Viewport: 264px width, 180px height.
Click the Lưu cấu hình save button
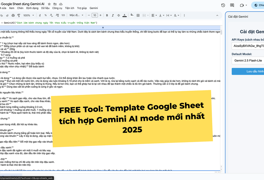pos(248,71)
